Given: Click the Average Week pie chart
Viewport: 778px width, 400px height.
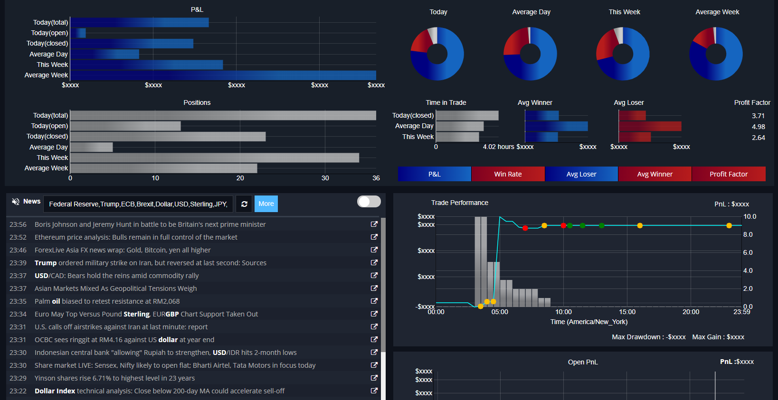Looking at the screenshot, I should (716, 54).
